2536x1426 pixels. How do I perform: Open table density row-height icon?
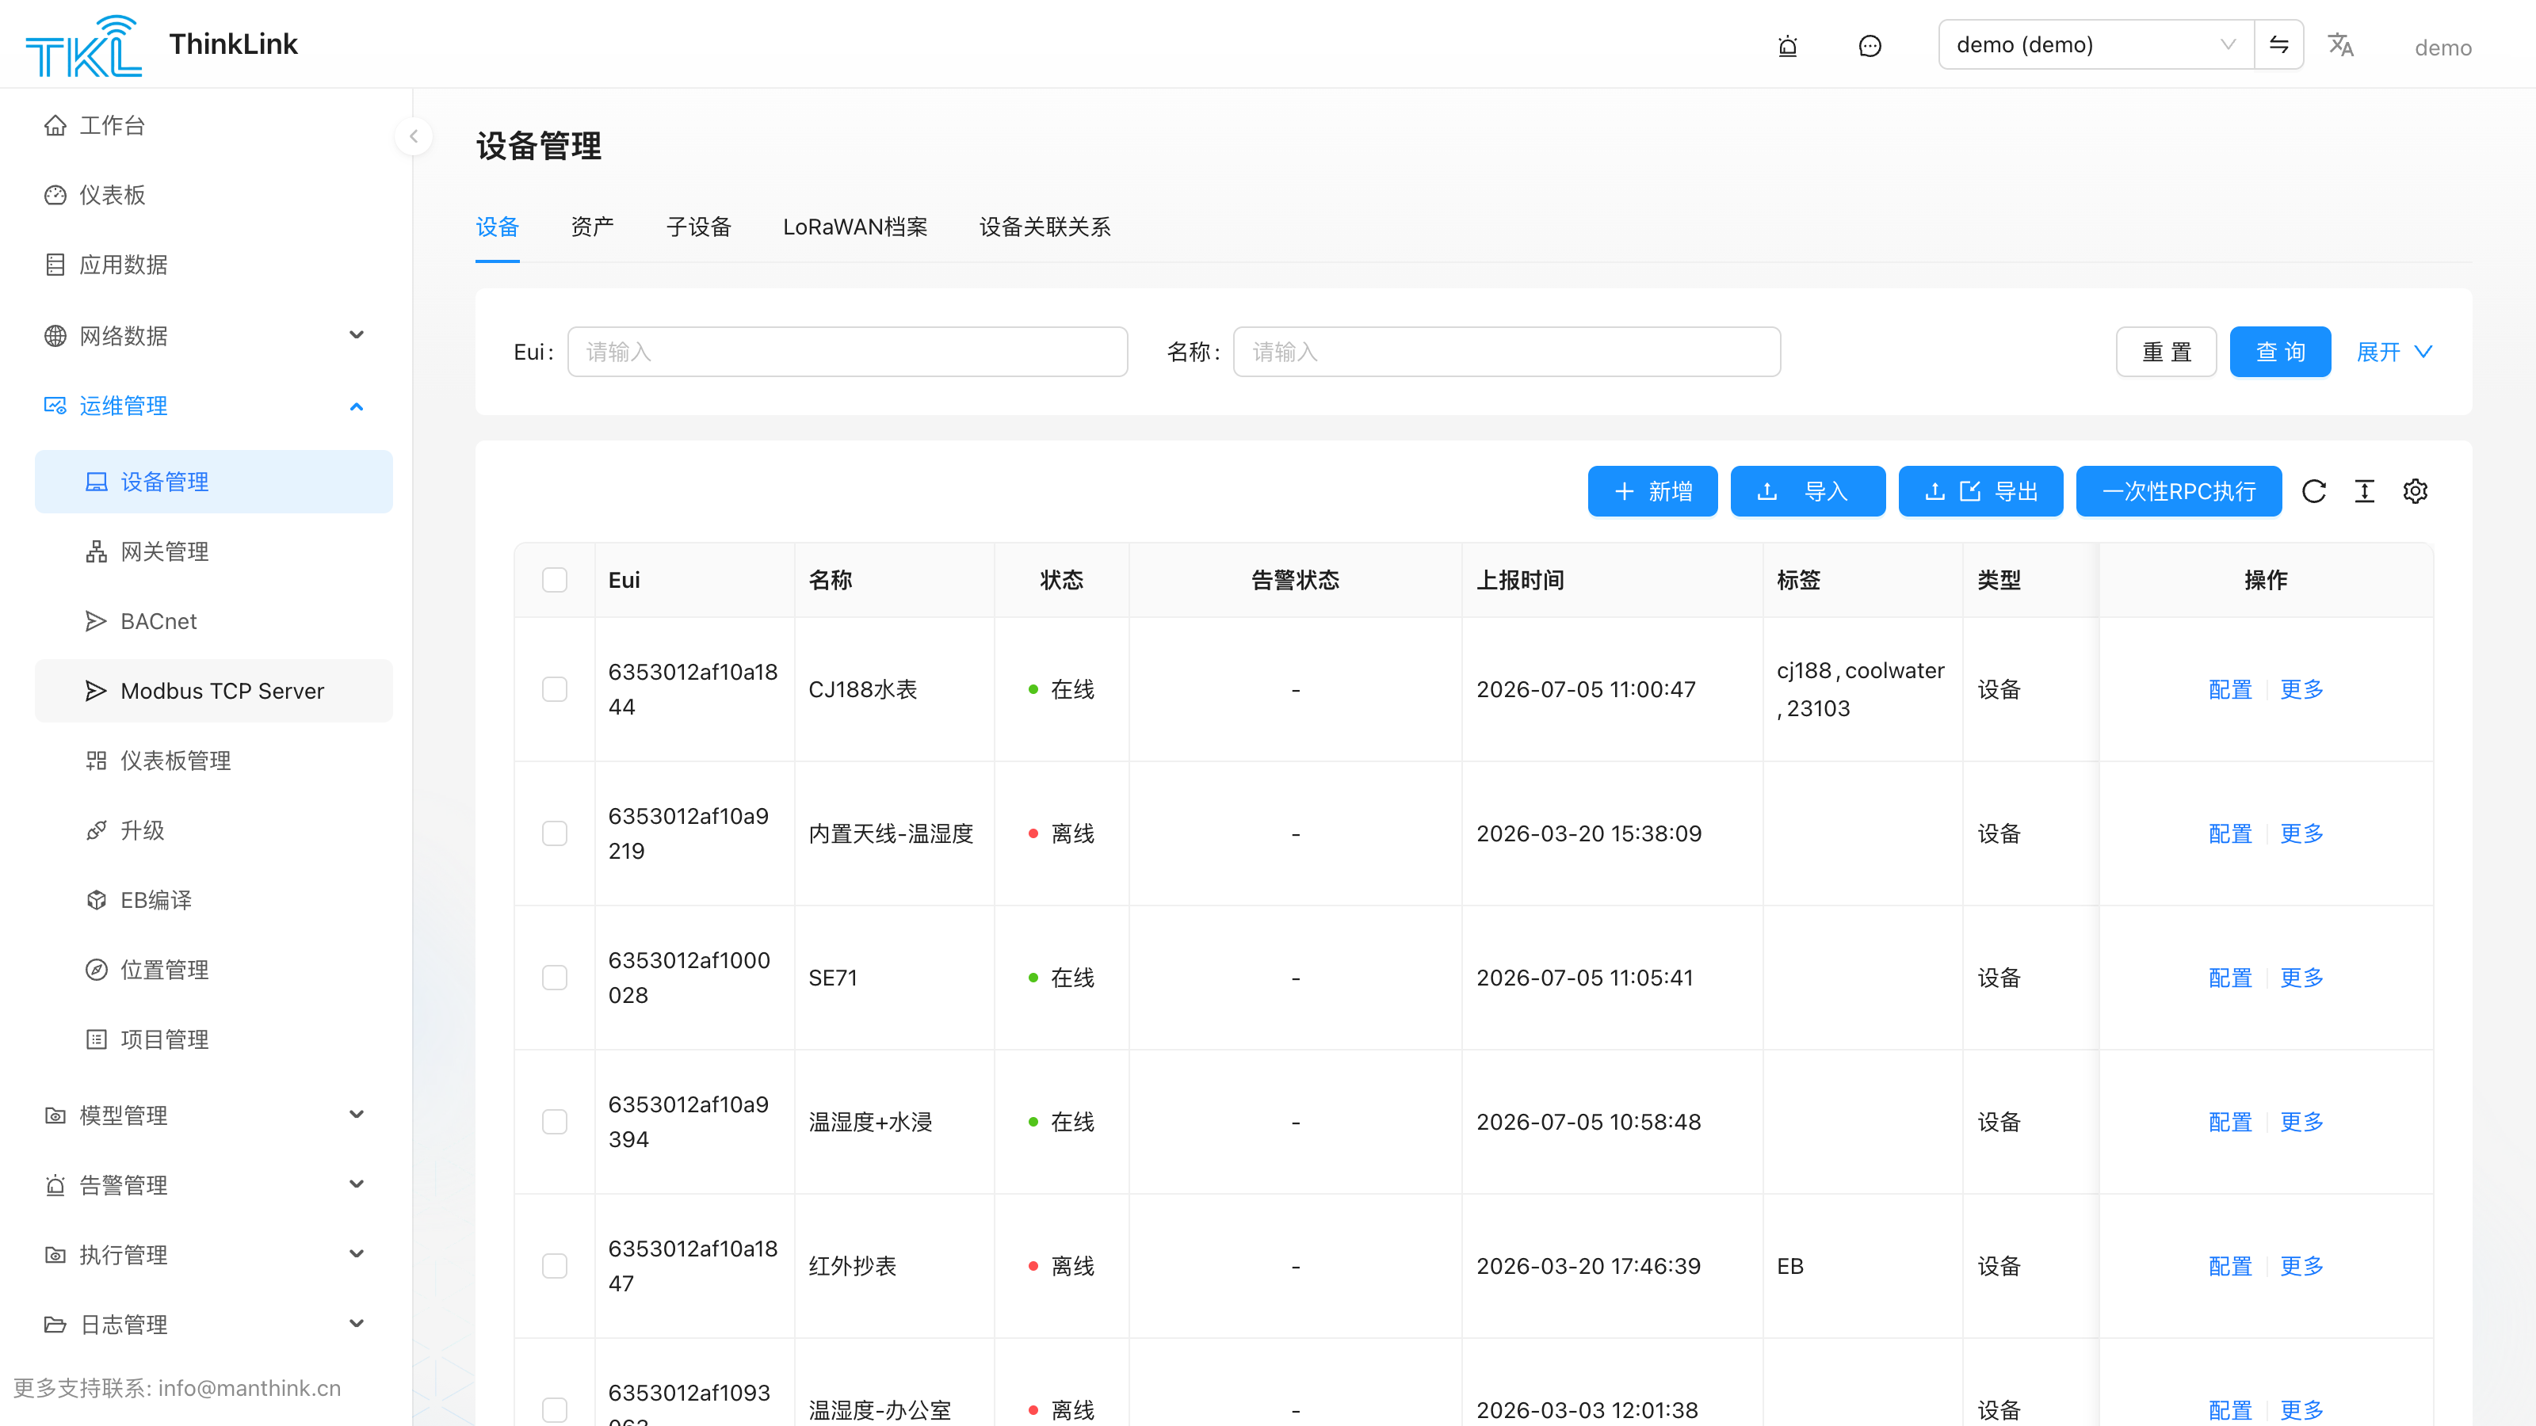[2365, 491]
